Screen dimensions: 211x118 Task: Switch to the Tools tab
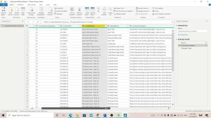tap(48, 5)
